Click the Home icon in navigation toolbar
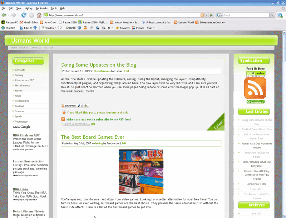 click(x=39, y=15)
